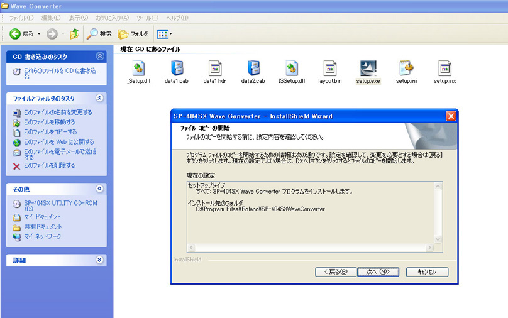Click the settings box scroll-right arrow
This screenshot has height=318, width=508.
tap(429, 248)
